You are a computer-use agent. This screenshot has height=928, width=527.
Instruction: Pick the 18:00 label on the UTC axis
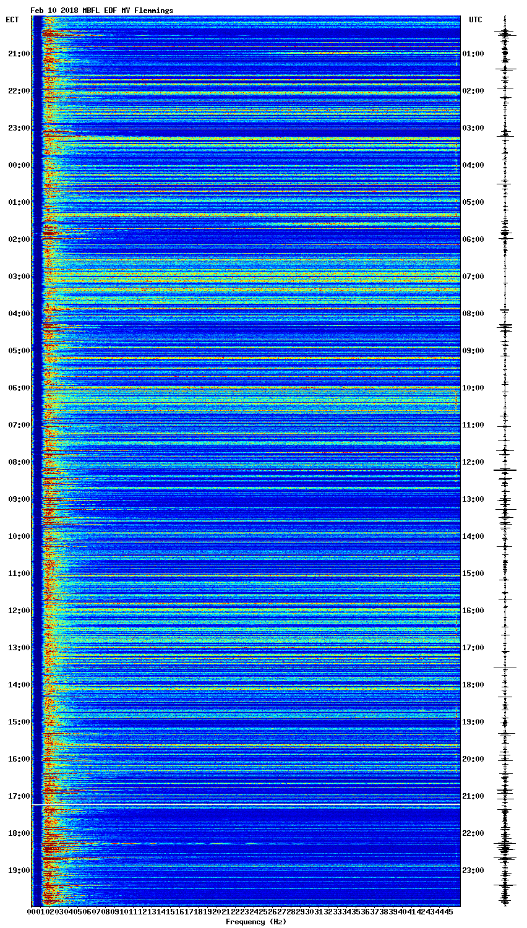[x=473, y=685]
